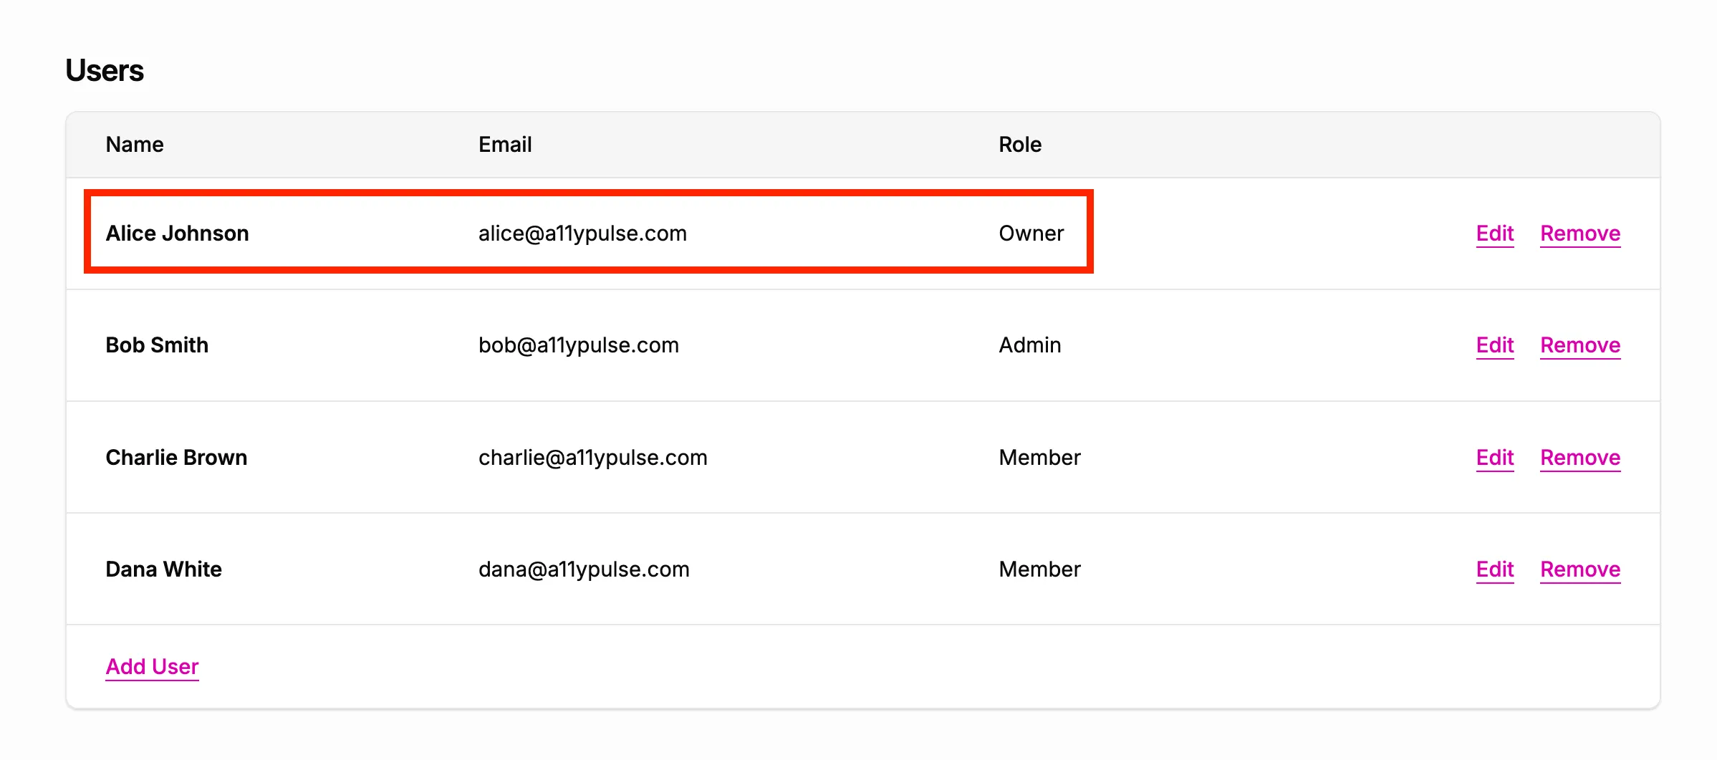Click Edit link for Bob Smith
The height and width of the screenshot is (760, 1717).
pyautogui.click(x=1494, y=345)
